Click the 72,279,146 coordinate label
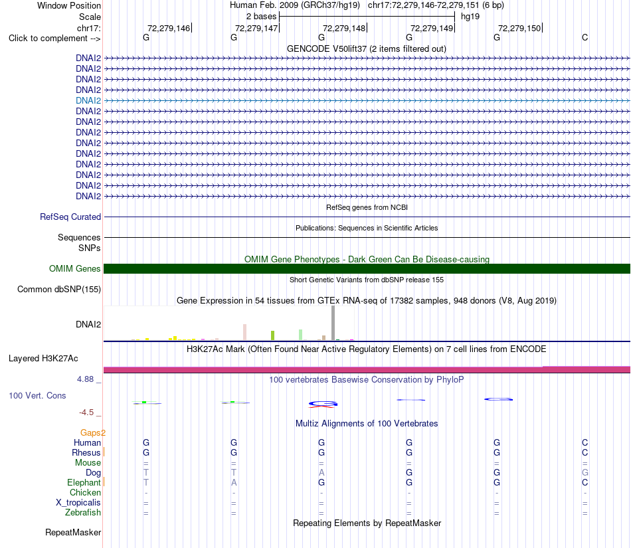Screen dimensions: 631x548 [169, 28]
